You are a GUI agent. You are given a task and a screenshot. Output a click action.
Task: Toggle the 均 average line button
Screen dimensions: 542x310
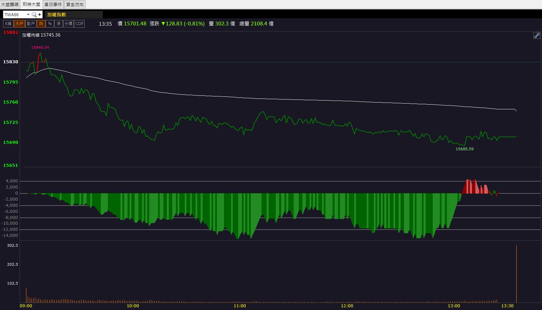[x=41, y=24]
